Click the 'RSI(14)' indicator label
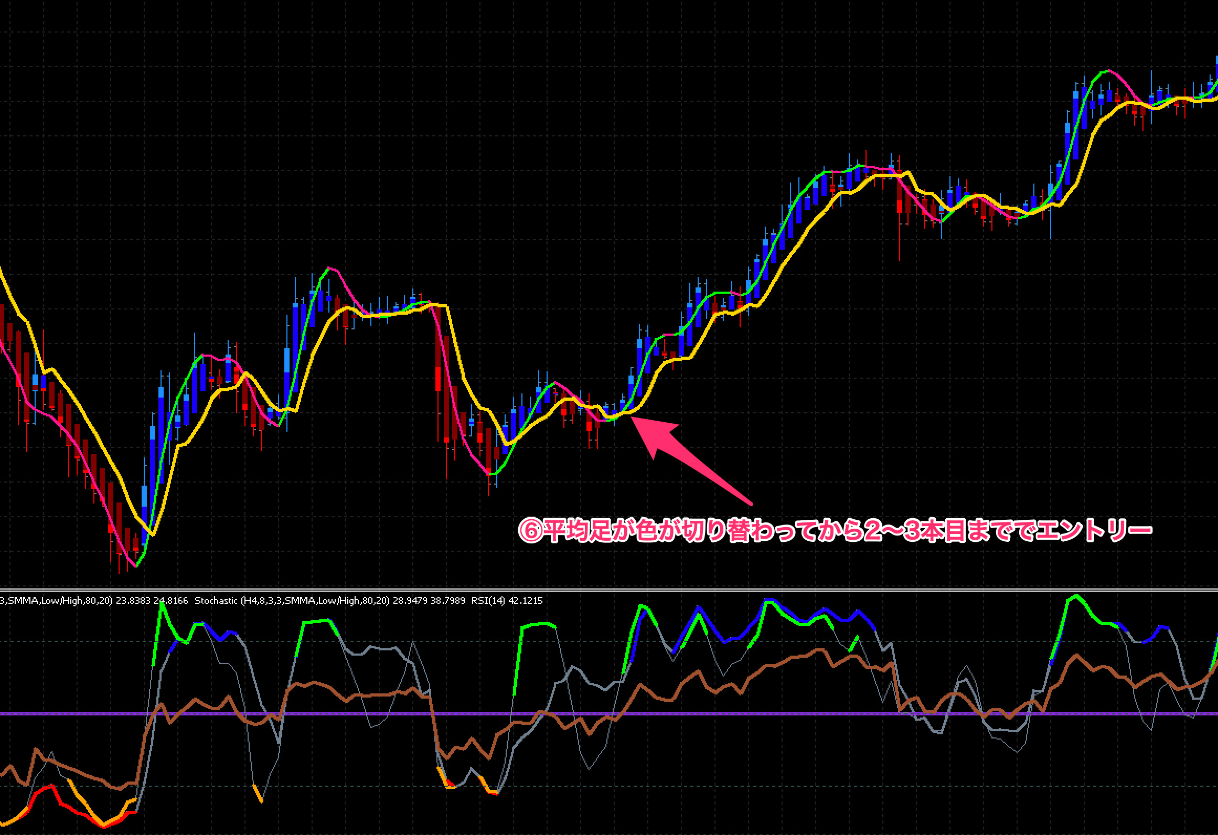The width and height of the screenshot is (1218, 835). 488,601
